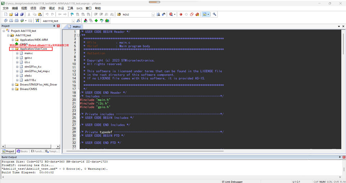This screenshot has height=183, width=346.
Task: Click the comment selection icon
Action: [107, 14]
